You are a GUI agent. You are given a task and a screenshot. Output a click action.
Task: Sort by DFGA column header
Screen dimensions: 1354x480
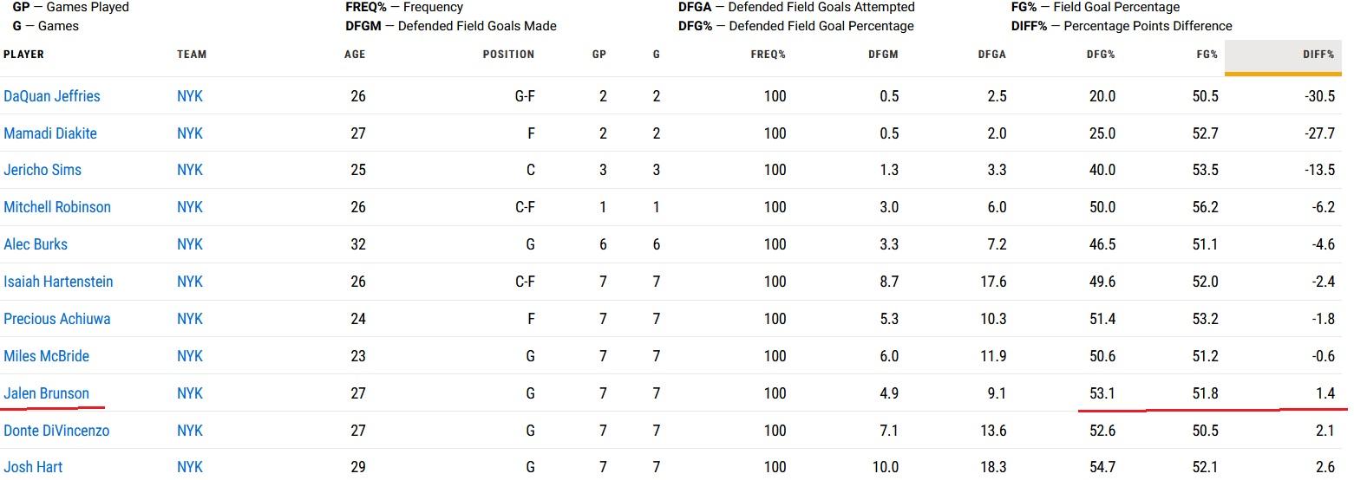click(992, 54)
